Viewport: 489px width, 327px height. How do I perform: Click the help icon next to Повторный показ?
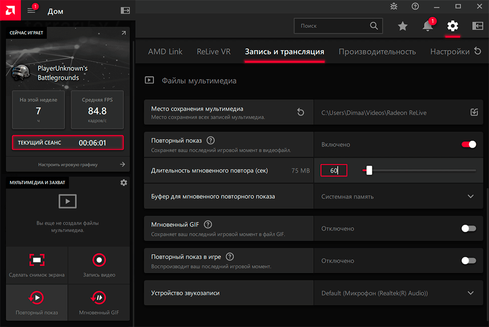(211, 141)
